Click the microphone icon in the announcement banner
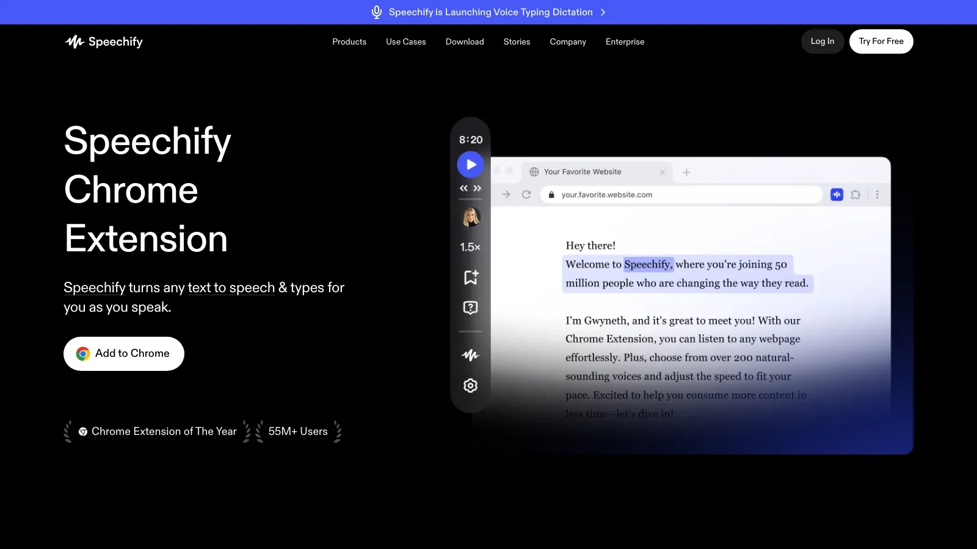 (x=377, y=12)
